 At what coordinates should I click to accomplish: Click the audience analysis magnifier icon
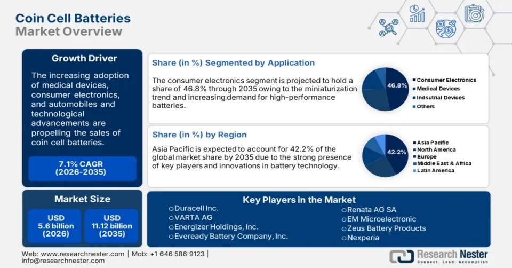pyautogui.click(x=389, y=27)
